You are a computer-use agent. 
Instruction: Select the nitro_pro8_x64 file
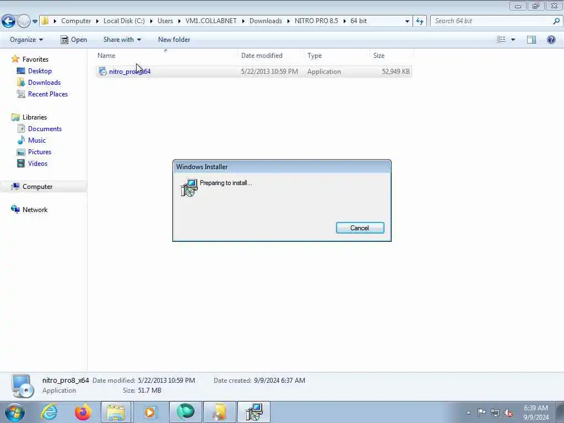pyautogui.click(x=253, y=72)
